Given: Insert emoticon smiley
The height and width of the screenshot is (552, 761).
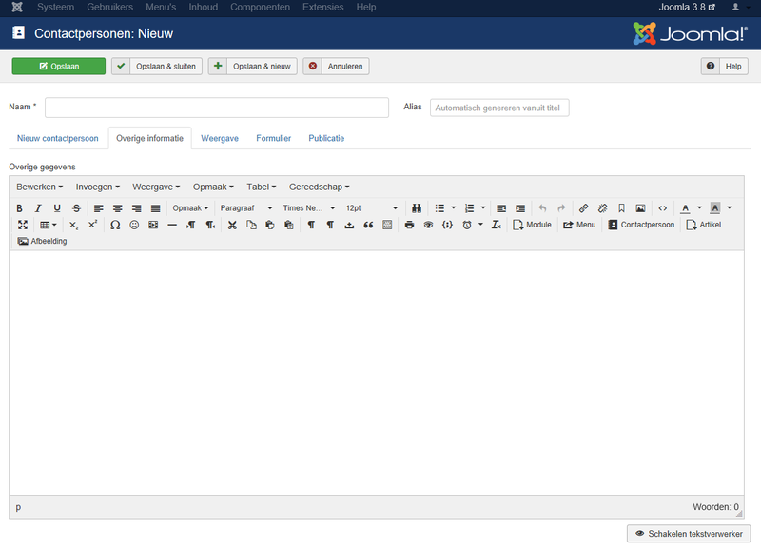Looking at the screenshot, I should [134, 225].
